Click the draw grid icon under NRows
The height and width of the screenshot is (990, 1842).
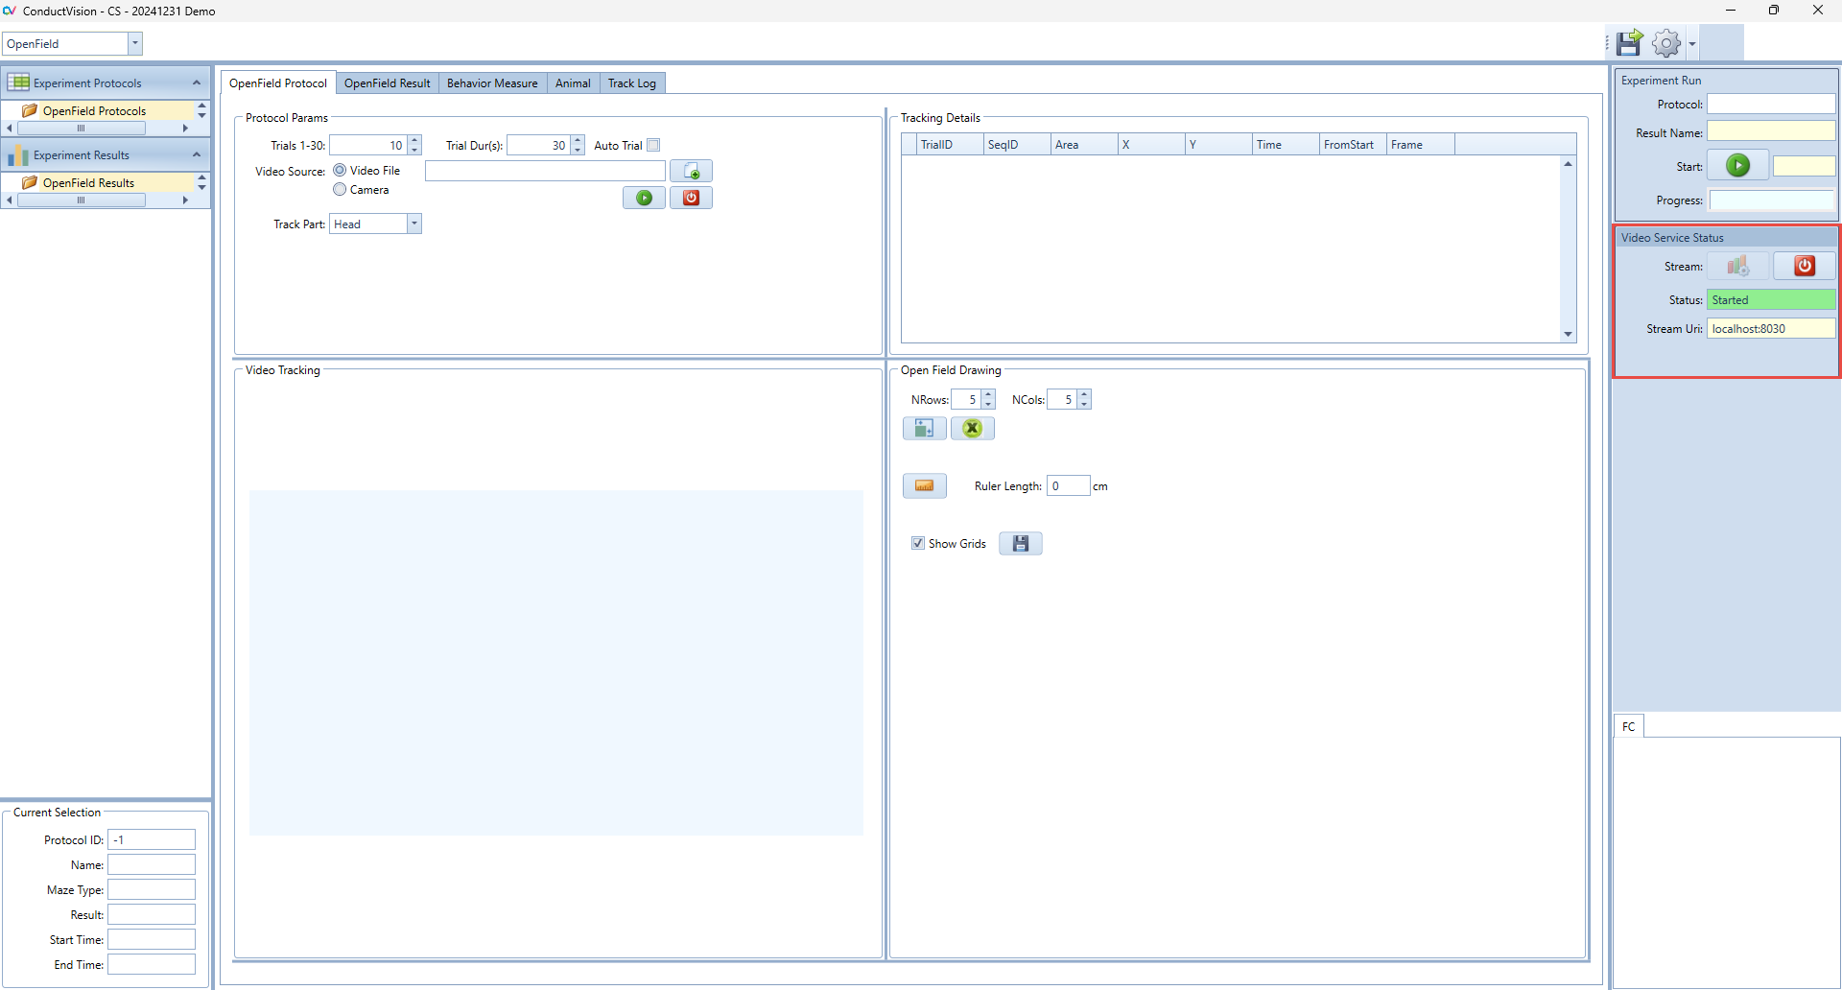coord(924,429)
